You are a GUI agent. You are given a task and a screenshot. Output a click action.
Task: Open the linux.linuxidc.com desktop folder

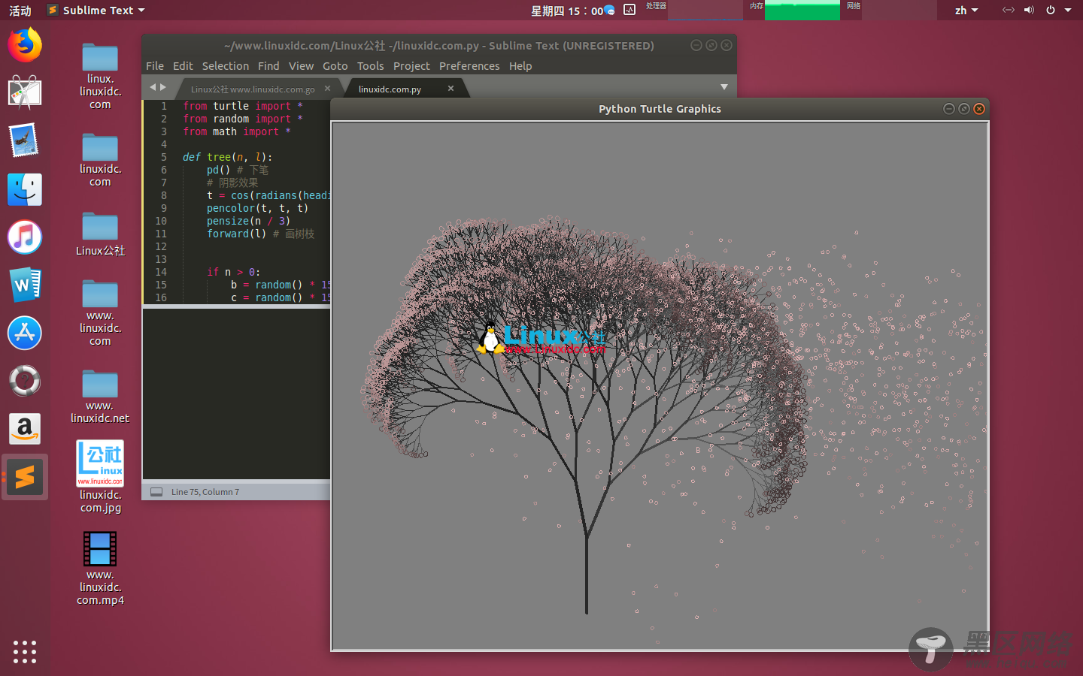[100, 76]
